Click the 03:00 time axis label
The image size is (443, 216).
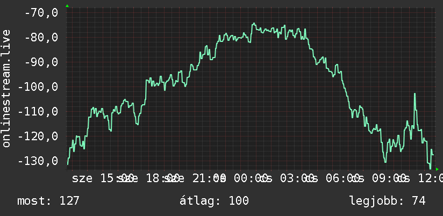coord(297,178)
